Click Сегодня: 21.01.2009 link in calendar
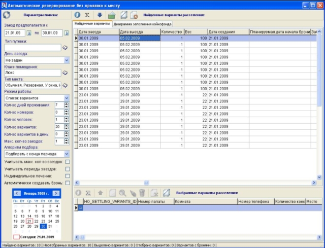Screen dimensions: 325x248 click(x=37, y=237)
